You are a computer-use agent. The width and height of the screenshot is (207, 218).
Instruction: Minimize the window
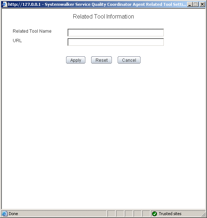coord(190,4)
